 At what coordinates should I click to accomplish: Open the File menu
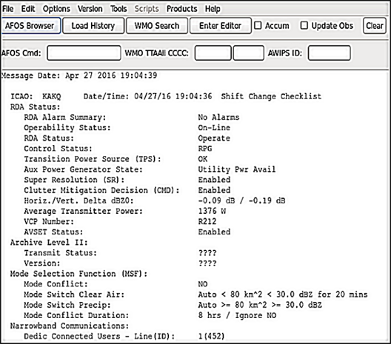click(8, 9)
